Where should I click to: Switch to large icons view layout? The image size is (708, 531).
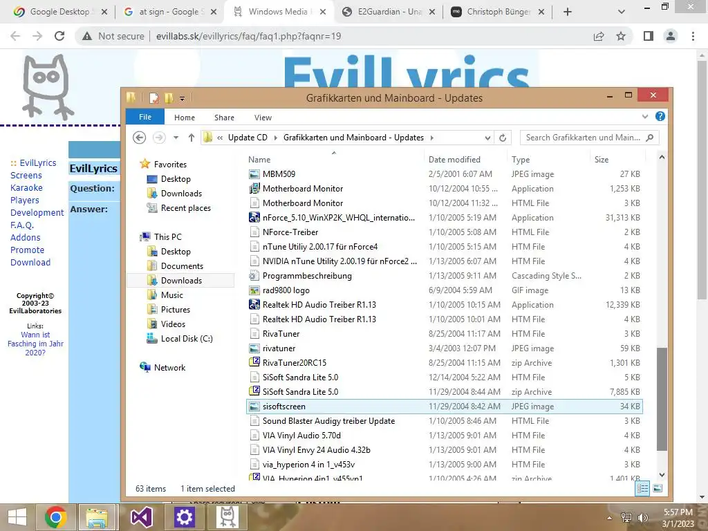coord(658,488)
